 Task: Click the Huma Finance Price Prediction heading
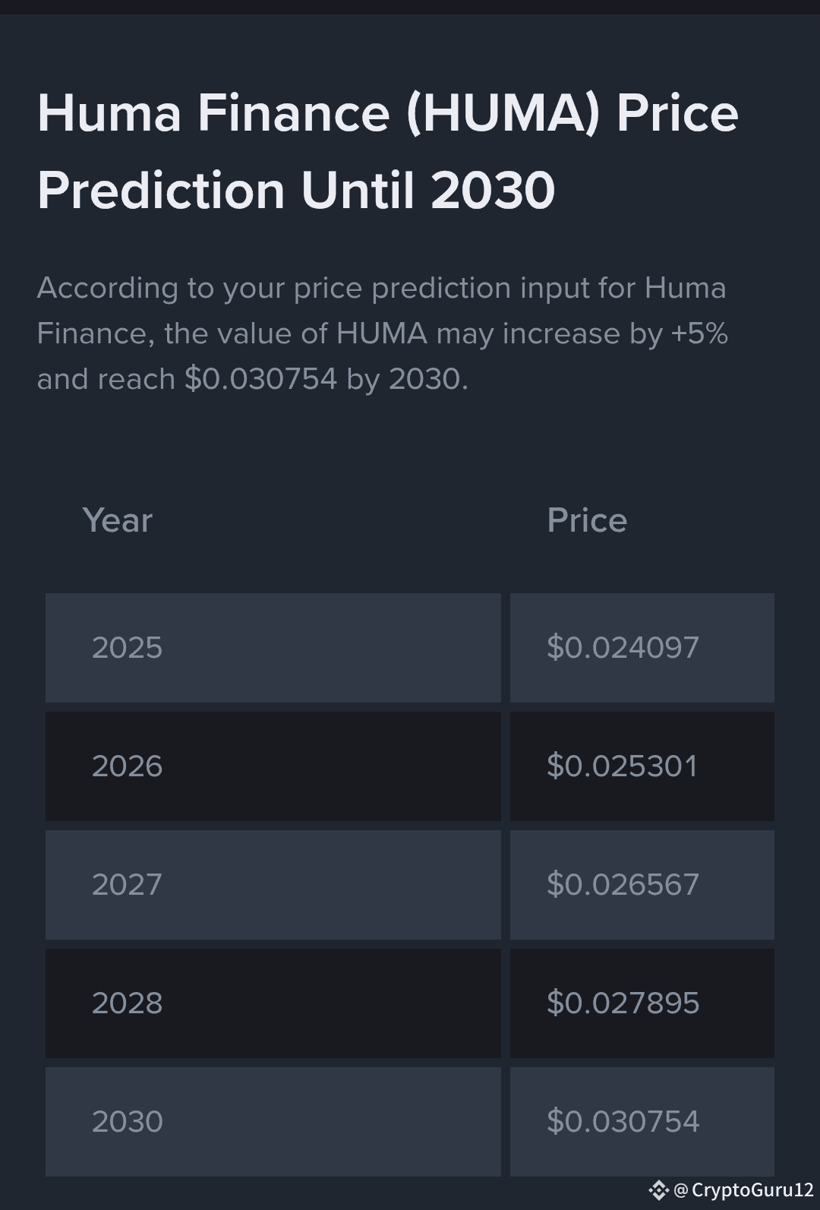point(388,151)
